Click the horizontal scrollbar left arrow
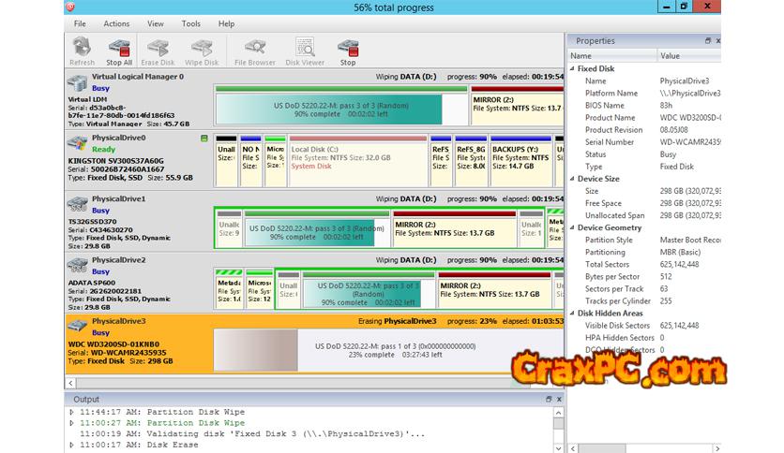The width and height of the screenshot is (784, 453). click(x=71, y=383)
